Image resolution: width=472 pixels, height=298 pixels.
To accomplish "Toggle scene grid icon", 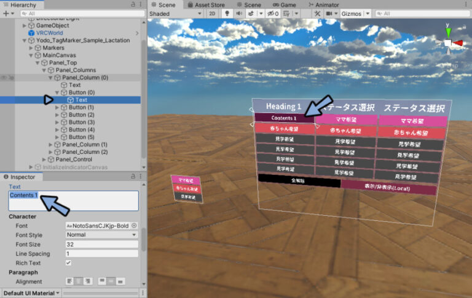I will [286, 13].
